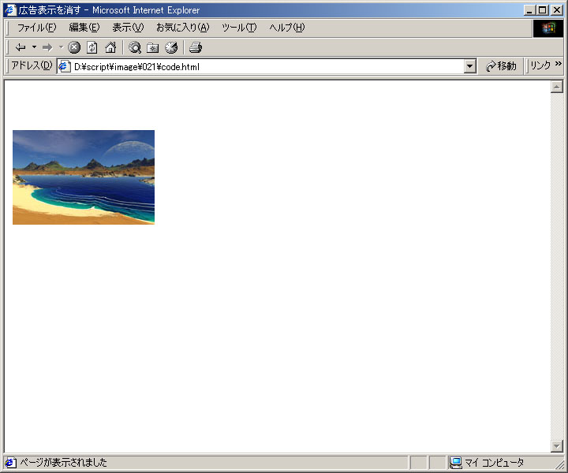Go forward with the Forward arrow button
This screenshot has width=568, height=473.
tap(47, 47)
